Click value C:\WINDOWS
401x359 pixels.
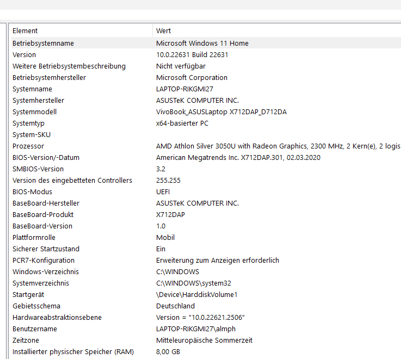pos(178,272)
